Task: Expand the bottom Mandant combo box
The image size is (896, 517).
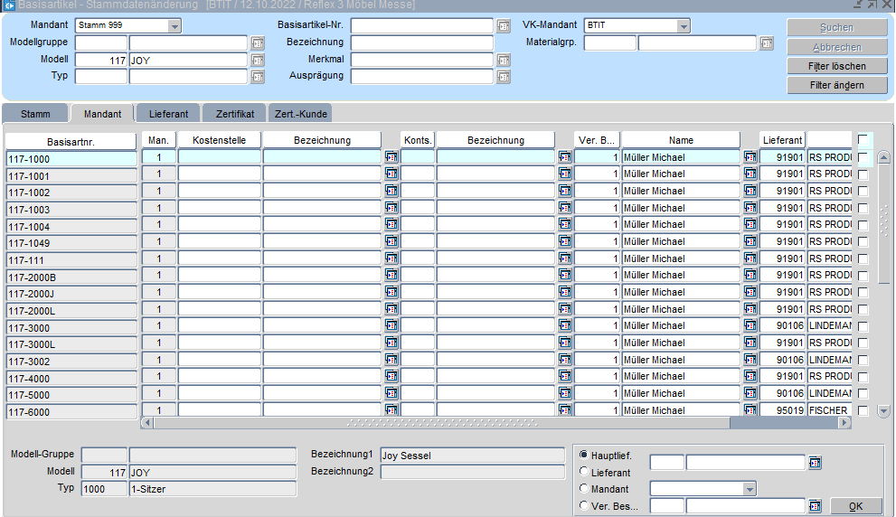Action: click(x=749, y=489)
